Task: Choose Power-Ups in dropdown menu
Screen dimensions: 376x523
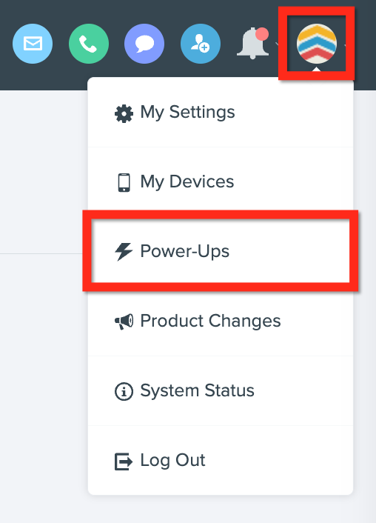Action: tap(221, 251)
